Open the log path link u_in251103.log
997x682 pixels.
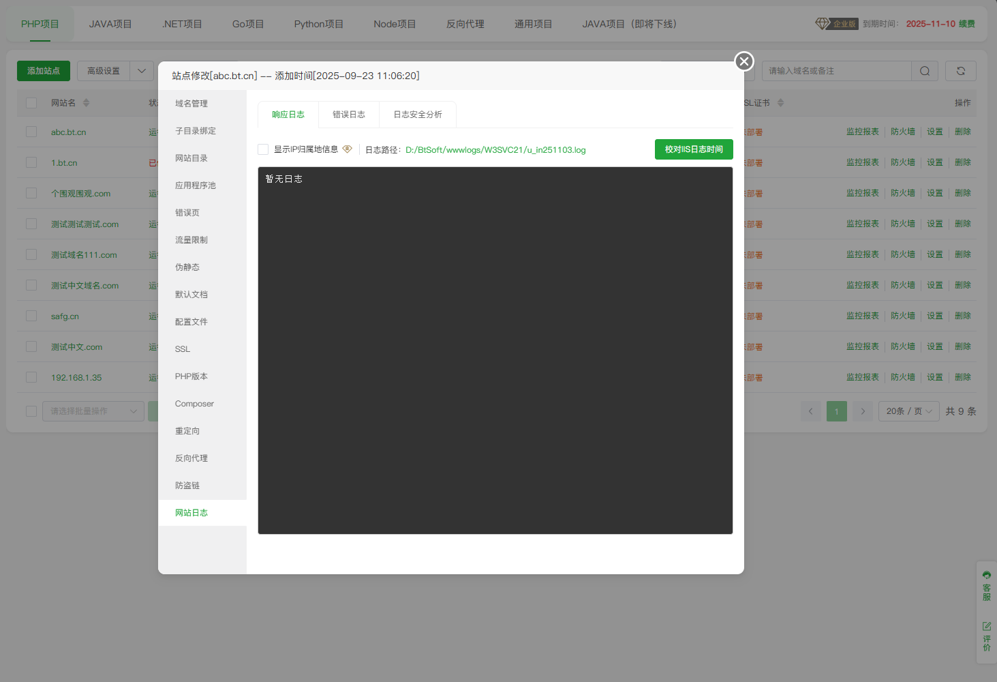[495, 149]
